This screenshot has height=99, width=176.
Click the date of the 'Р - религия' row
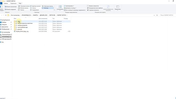point(43,29)
